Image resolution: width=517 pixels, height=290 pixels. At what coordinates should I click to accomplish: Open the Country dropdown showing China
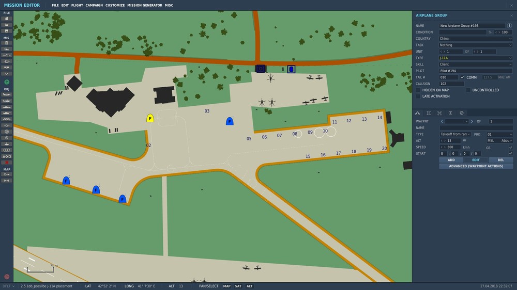476,39
